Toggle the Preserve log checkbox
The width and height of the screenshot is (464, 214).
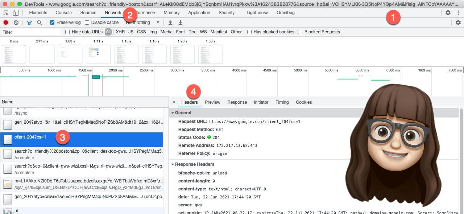pyautogui.click(x=52, y=22)
